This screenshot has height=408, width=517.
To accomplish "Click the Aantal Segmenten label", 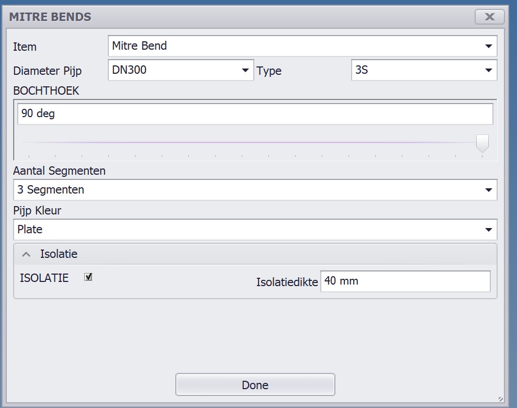I will coord(59,171).
